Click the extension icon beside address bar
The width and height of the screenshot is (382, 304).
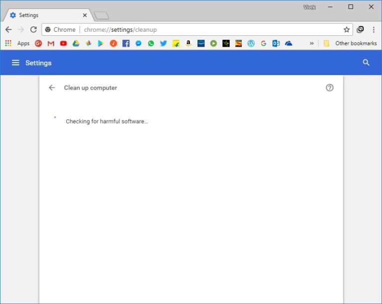360,29
